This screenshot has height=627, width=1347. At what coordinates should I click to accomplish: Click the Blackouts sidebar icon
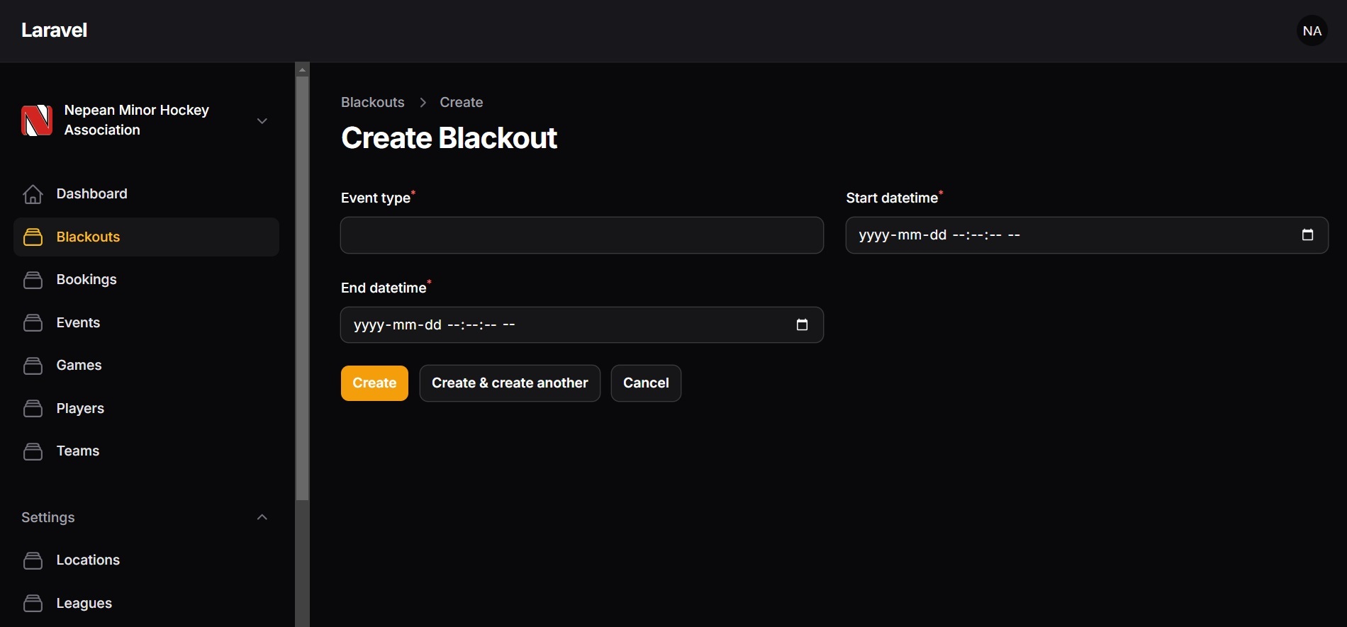pos(33,237)
